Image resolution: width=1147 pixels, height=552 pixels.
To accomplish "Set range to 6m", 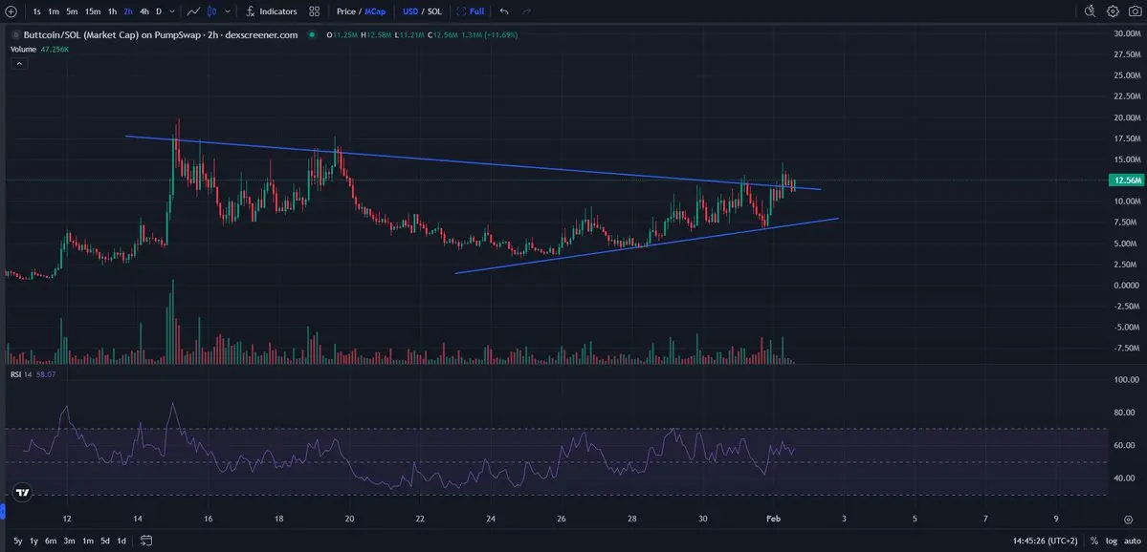I will [51, 541].
